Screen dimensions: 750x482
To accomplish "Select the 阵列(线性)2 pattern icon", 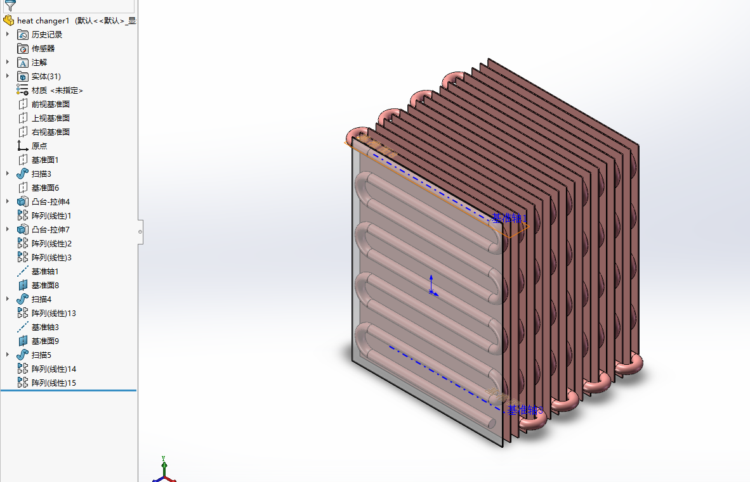I will pos(22,243).
